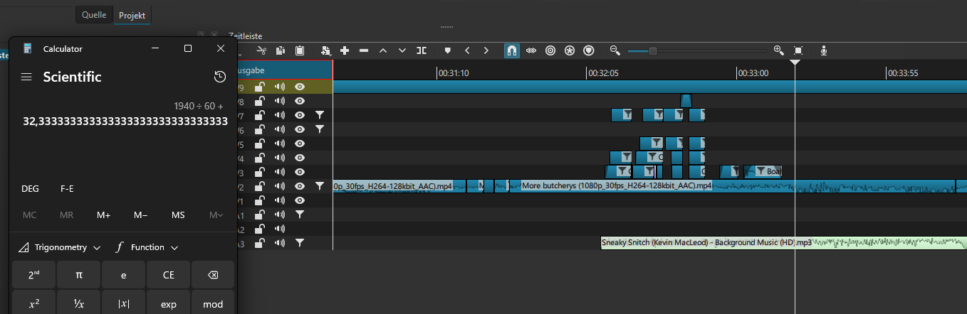This screenshot has width=967, height=314.
Task: Click the clipboard Paste icon in timeline toolbar
Action: (x=300, y=50)
